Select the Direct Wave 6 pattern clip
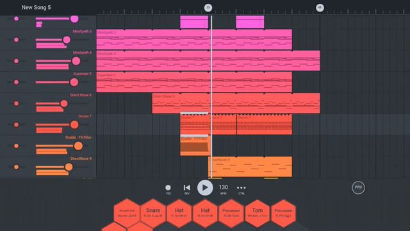Screen dimensions: 410x231 [x=236, y=103]
